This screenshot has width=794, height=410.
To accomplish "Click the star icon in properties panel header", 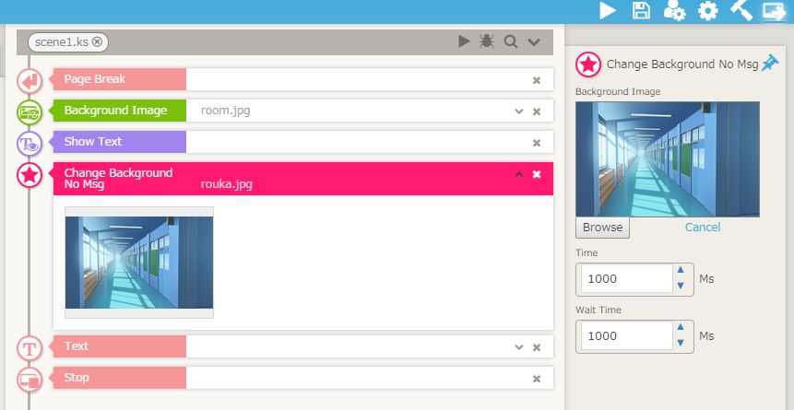I will point(588,64).
